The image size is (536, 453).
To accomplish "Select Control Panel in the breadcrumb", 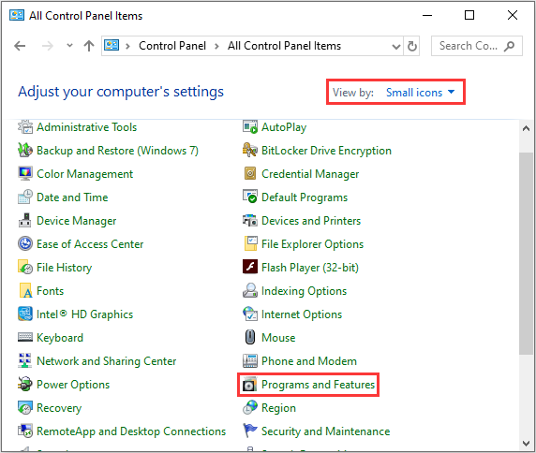I will click(171, 46).
